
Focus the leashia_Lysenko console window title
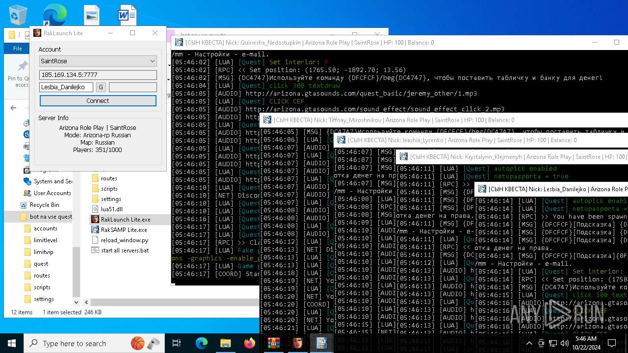tap(463, 140)
